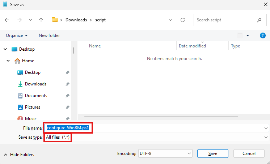Click the search magnifier icon
The width and height of the screenshot is (270, 164).
(x=259, y=20)
